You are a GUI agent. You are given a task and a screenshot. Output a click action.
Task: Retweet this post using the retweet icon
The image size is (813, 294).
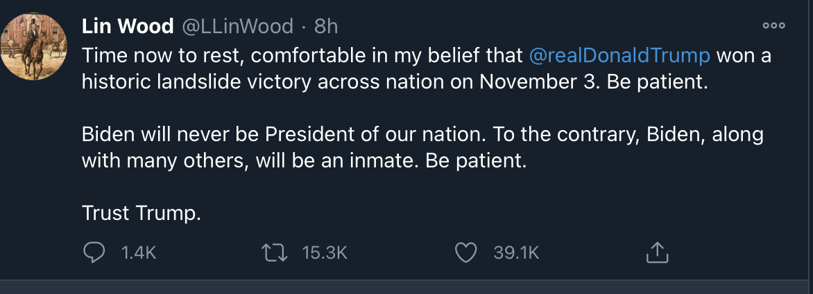[274, 252]
